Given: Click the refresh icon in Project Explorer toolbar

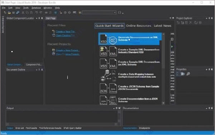Looking at the screenshot, I should click(x=196, y=22).
